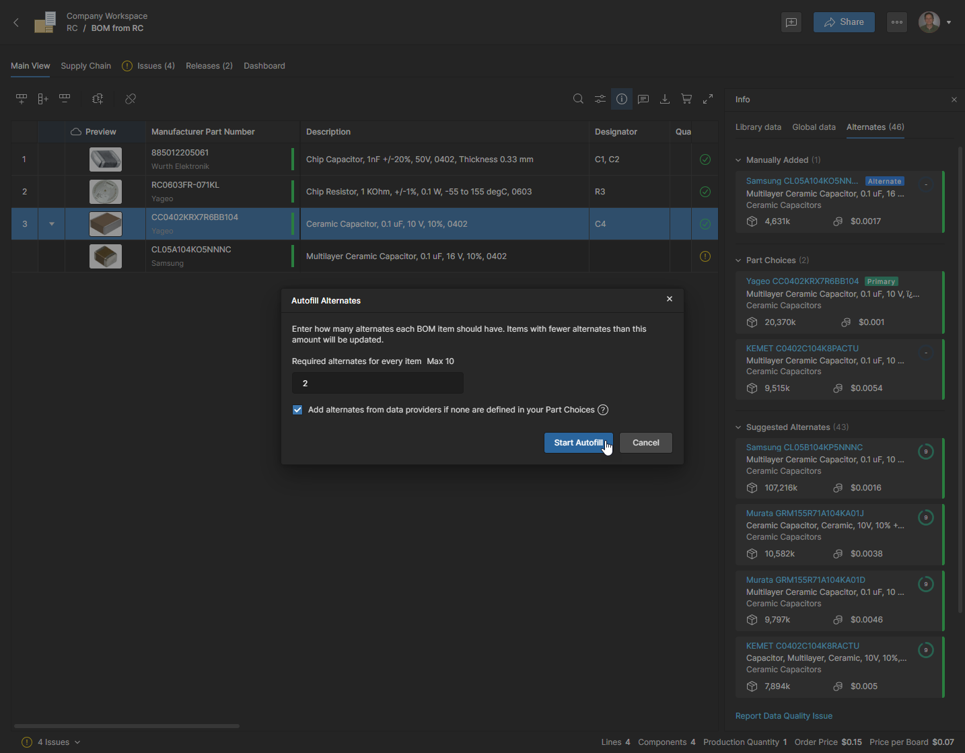
Task: Click the add column icon in toolbar
Action: (x=43, y=99)
